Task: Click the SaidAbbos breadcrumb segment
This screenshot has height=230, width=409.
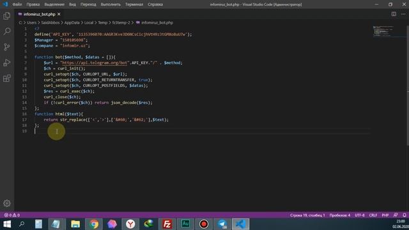Action: 50,23
